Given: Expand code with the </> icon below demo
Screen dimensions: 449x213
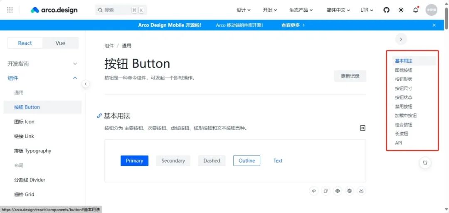Looking at the screenshot, I should click(314, 191).
